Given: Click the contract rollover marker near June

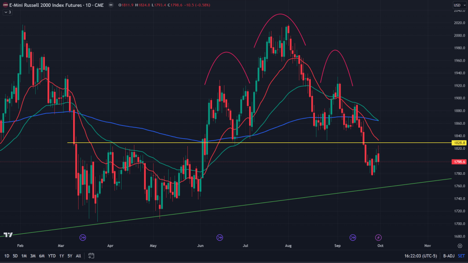Looking at the screenshot, I should 220,237.
